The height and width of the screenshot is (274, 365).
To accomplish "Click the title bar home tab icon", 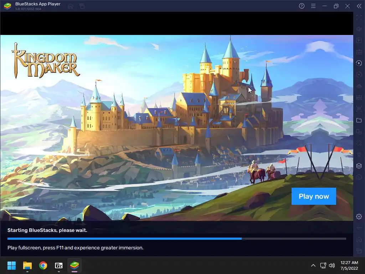I will pyautogui.click(x=71, y=6).
